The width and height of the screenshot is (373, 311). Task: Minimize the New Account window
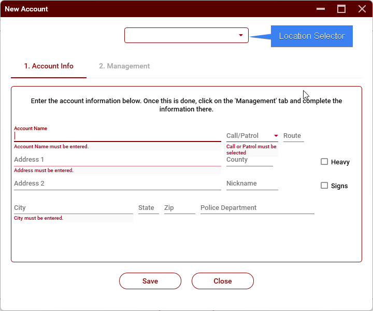[321, 9]
